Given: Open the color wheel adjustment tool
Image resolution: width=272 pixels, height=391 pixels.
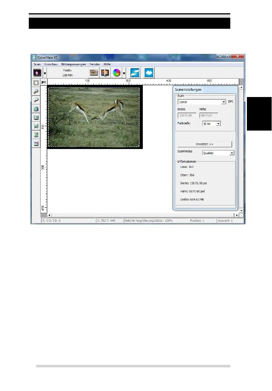Looking at the screenshot, I should [117, 73].
